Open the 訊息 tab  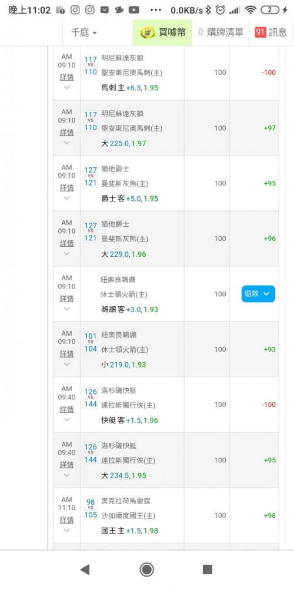pos(271,32)
